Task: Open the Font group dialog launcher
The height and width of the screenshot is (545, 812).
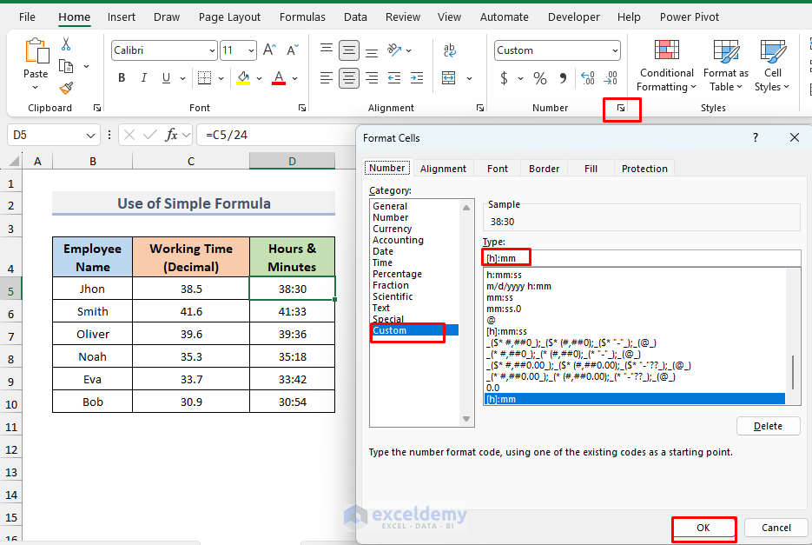Action: click(302, 108)
